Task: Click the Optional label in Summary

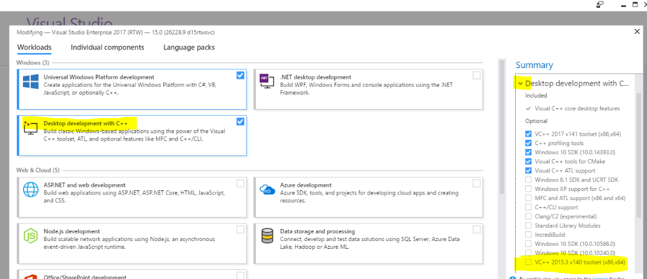Action: click(x=536, y=121)
